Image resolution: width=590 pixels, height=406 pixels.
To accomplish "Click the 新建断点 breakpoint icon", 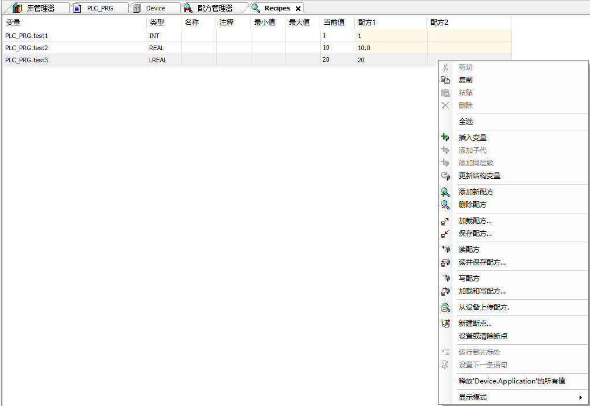I will coord(445,323).
